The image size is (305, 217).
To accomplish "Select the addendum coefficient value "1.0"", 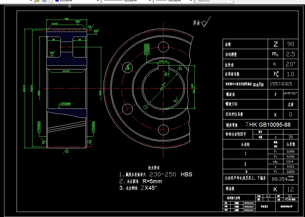I will pyautogui.click(x=291, y=74).
